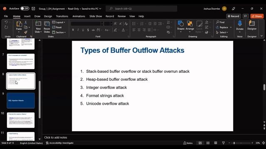The height and width of the screenshot is (149, 266).
Task: Start Slide Show from status bar
Action: [x=223, y=143]
